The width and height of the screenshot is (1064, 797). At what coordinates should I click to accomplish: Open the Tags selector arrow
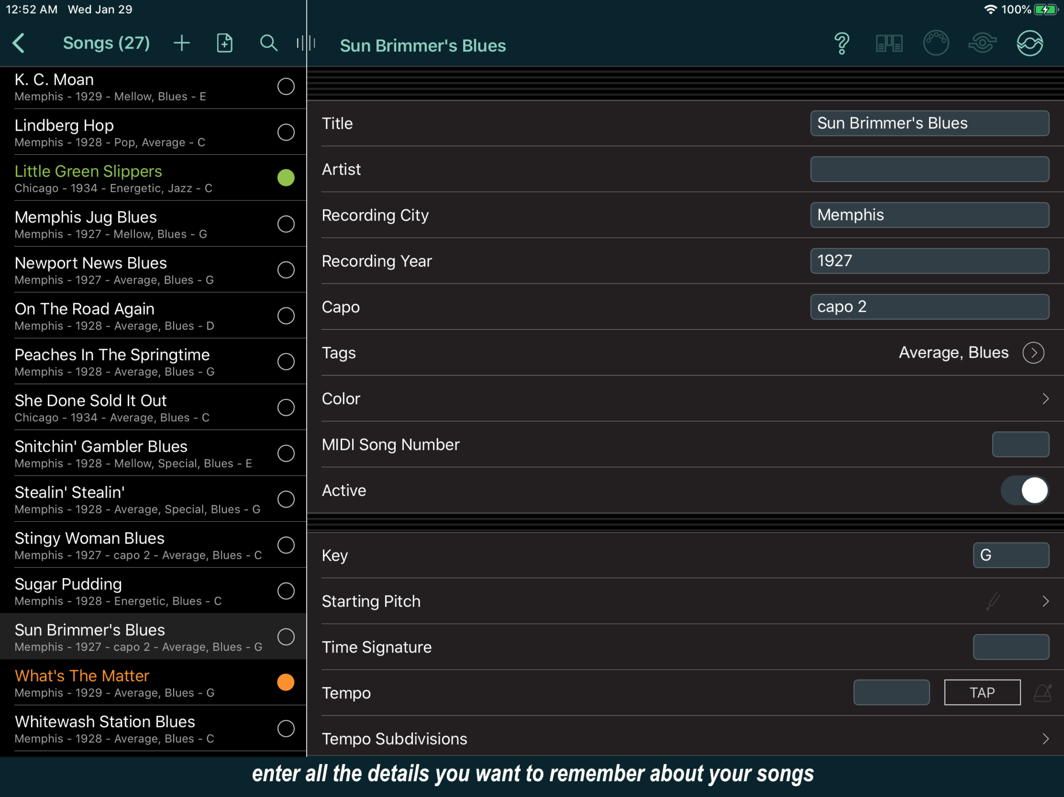click(x=1033, y=353)
